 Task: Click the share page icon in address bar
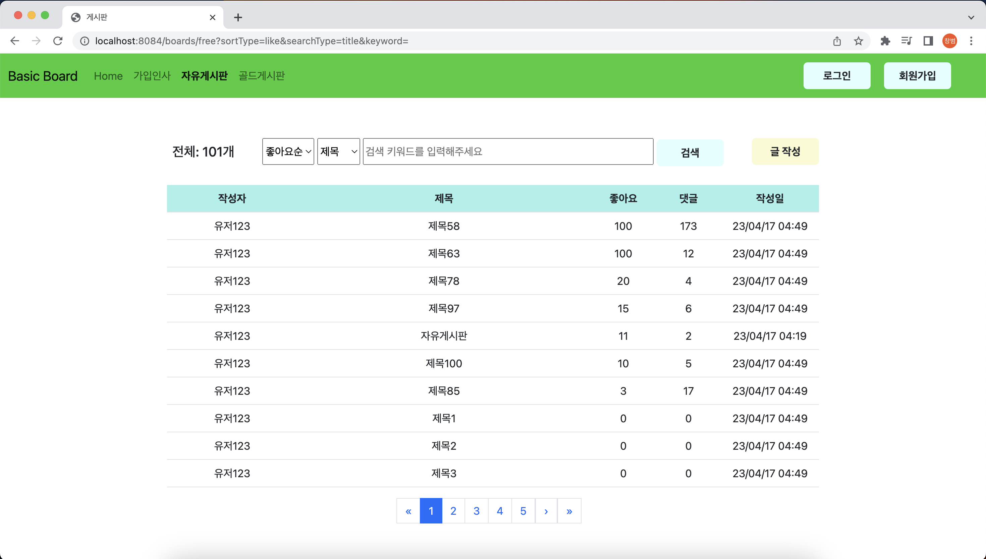coord(837,41)
